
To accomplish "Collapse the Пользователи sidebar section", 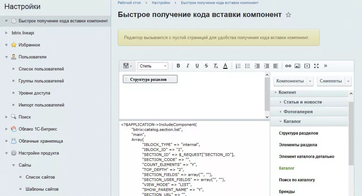I will pos(6,57).
